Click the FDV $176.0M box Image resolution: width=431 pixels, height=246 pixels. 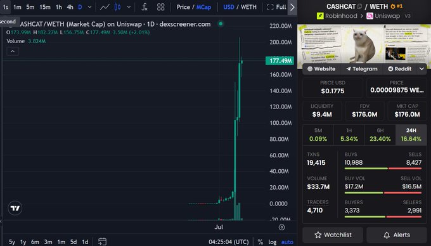[364, 111]
